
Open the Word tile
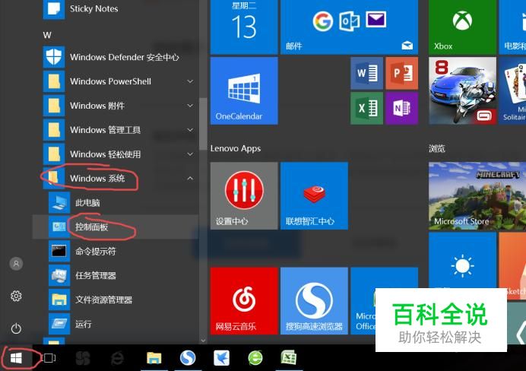pyautogui.click(x=366, y=73)
